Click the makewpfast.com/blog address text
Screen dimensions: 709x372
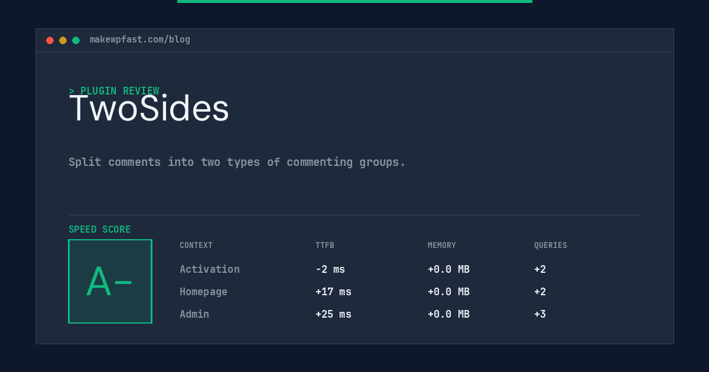click(140, 40)
